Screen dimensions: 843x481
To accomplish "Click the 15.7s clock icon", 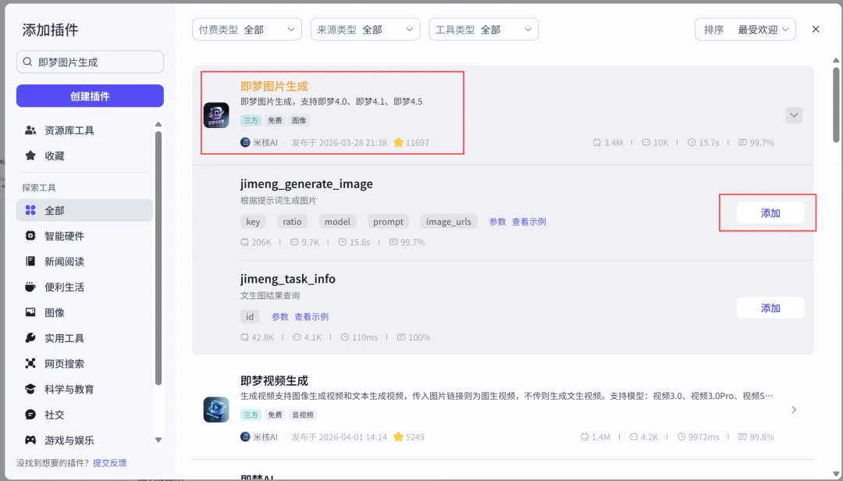I will click(692, 143).
